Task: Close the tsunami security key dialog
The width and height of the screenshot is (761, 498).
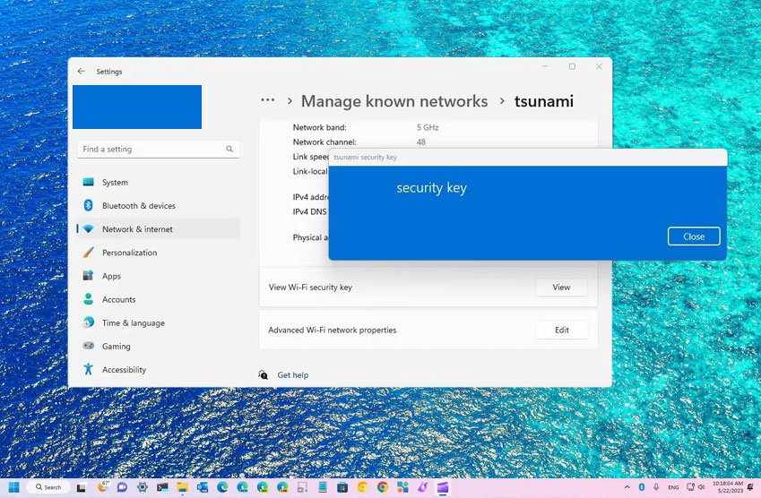Action: pos(694,236)
